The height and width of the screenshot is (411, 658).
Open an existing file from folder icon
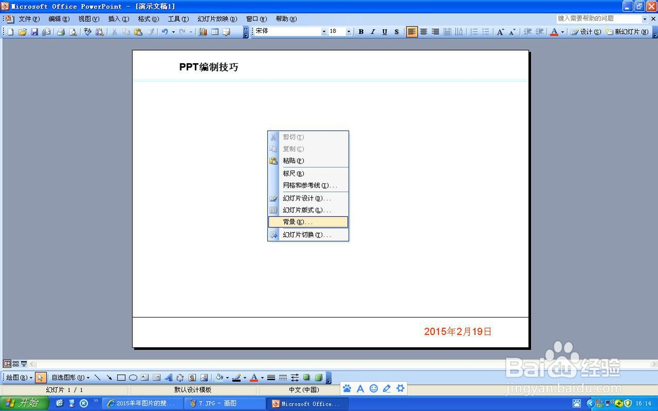coord(22,32)
